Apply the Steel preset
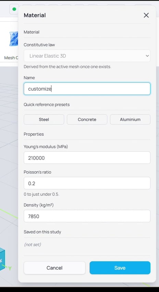Image resolution: width=159 pixels, height=292 pixels. click(44, 119)
